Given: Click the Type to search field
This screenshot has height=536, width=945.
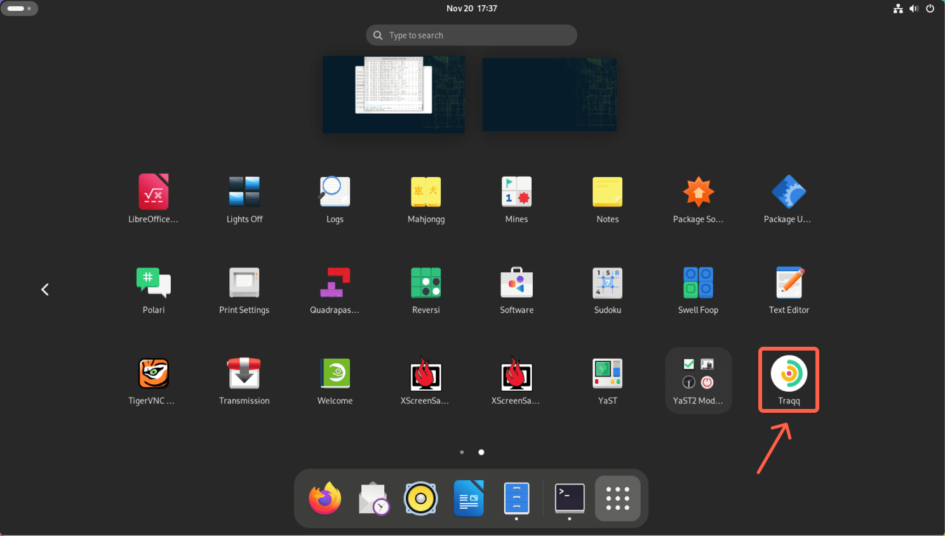Looking at the screenshot, I should (x=471, y=36).
